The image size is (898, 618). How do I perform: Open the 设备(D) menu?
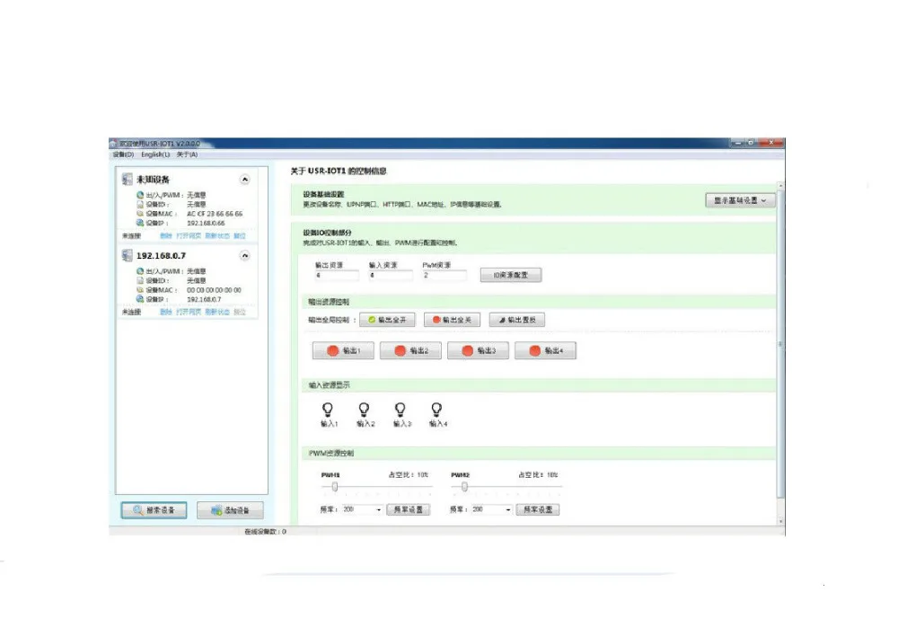click(123, 154)
